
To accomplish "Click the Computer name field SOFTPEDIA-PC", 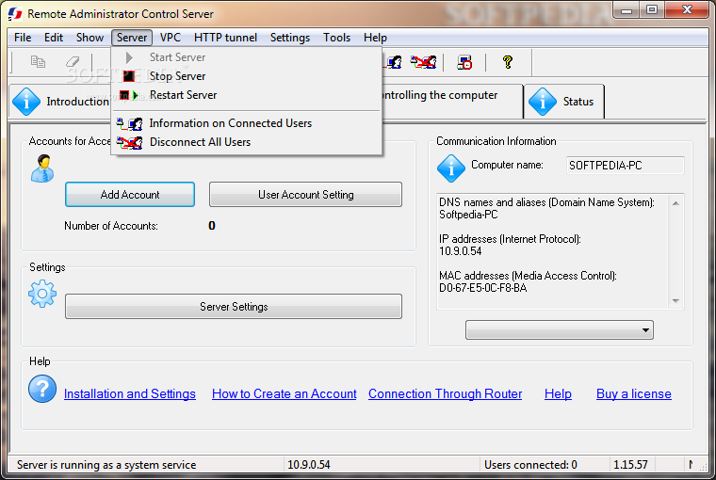I will [626, 165].
